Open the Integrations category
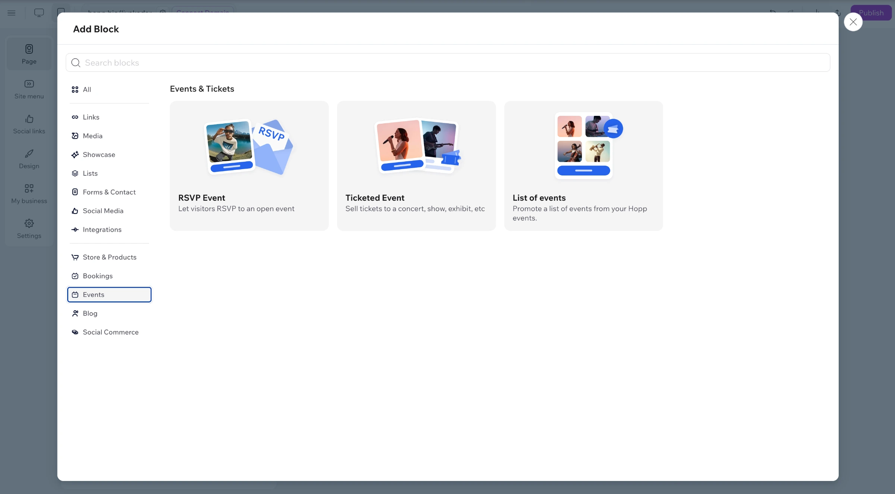The height and width of the screenshot is (494, 895). click(x=109, y=229)
